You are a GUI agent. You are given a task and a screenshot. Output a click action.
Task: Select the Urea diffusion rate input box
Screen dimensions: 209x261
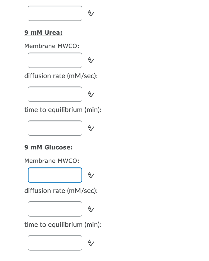[x=55, y=94]
